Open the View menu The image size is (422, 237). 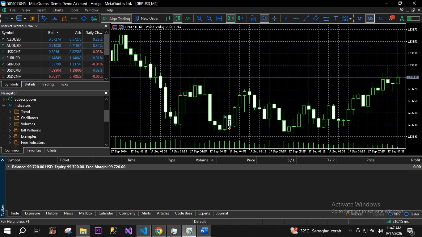coord(26,10)
